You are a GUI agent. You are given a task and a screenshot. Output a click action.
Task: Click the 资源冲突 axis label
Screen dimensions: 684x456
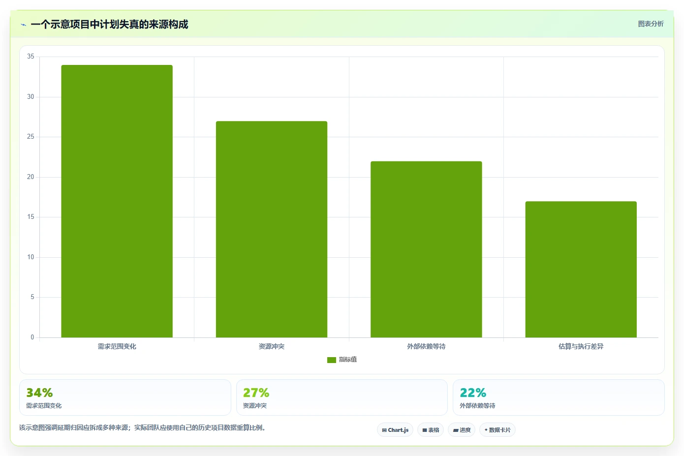(x=272, y=346)
